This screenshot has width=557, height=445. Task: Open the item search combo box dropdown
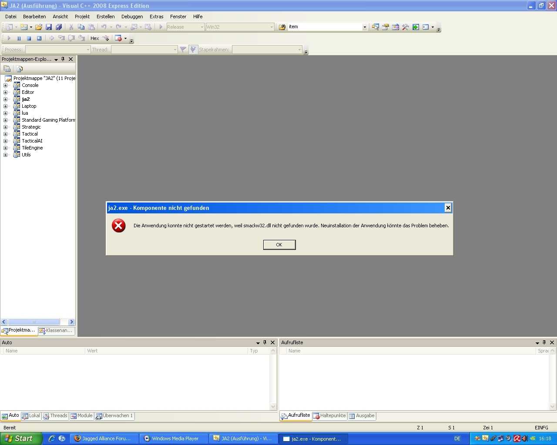365,27
